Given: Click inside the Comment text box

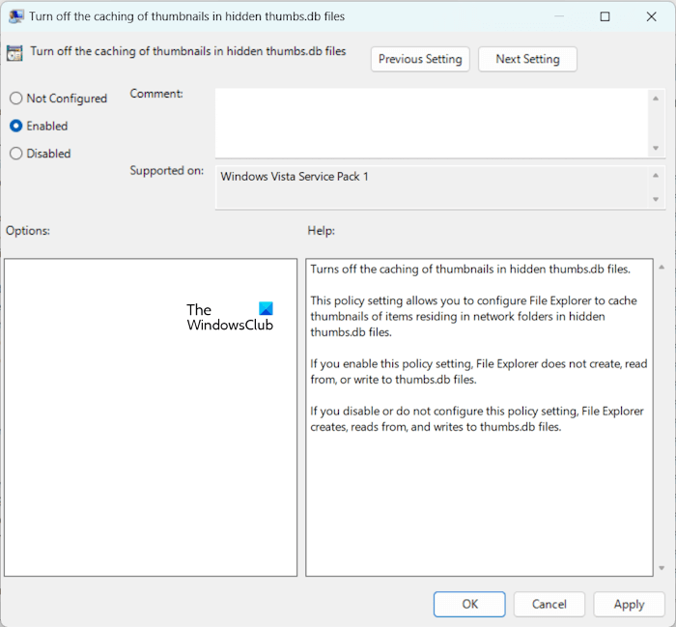Looking at the screenshot, I should coord(431,123).
